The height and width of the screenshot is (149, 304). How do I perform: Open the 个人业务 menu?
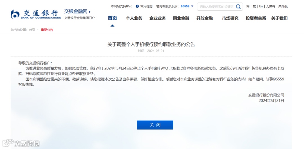134,18
